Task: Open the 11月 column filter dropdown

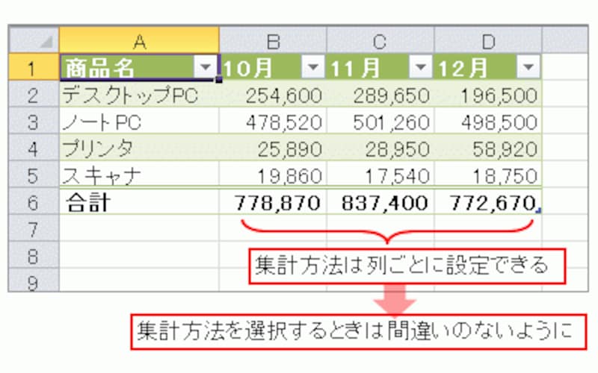Action: 421,67
